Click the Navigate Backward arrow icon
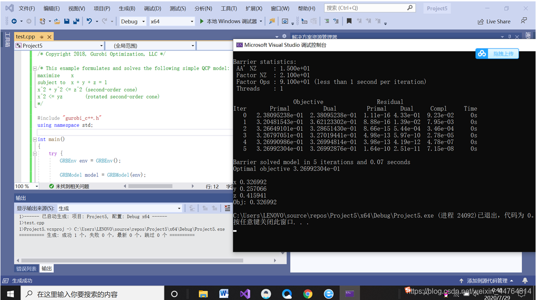 14,21
